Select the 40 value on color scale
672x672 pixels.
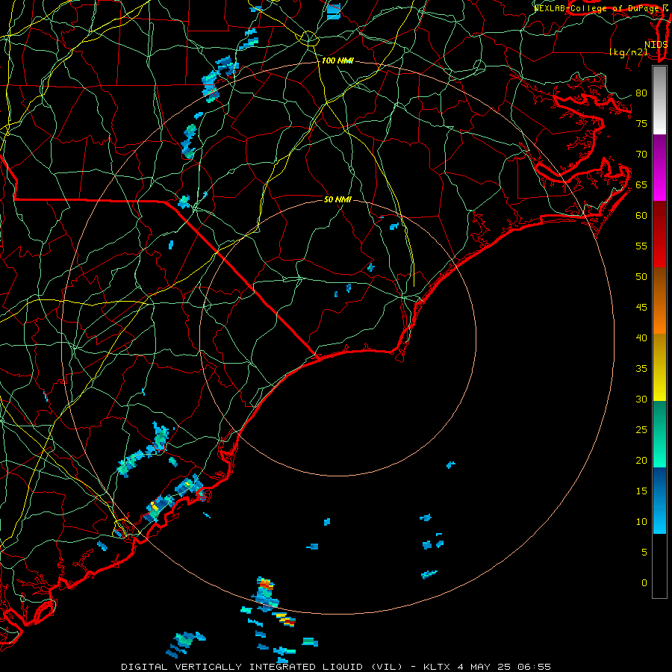tap(641, 337)
